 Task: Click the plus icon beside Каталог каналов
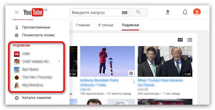17,98
